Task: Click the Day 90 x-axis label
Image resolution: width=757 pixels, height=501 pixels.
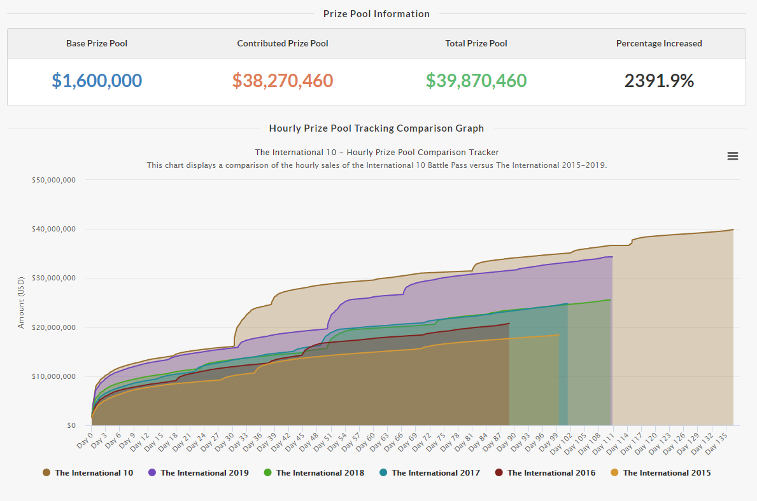Action: (x=506, y=442)
